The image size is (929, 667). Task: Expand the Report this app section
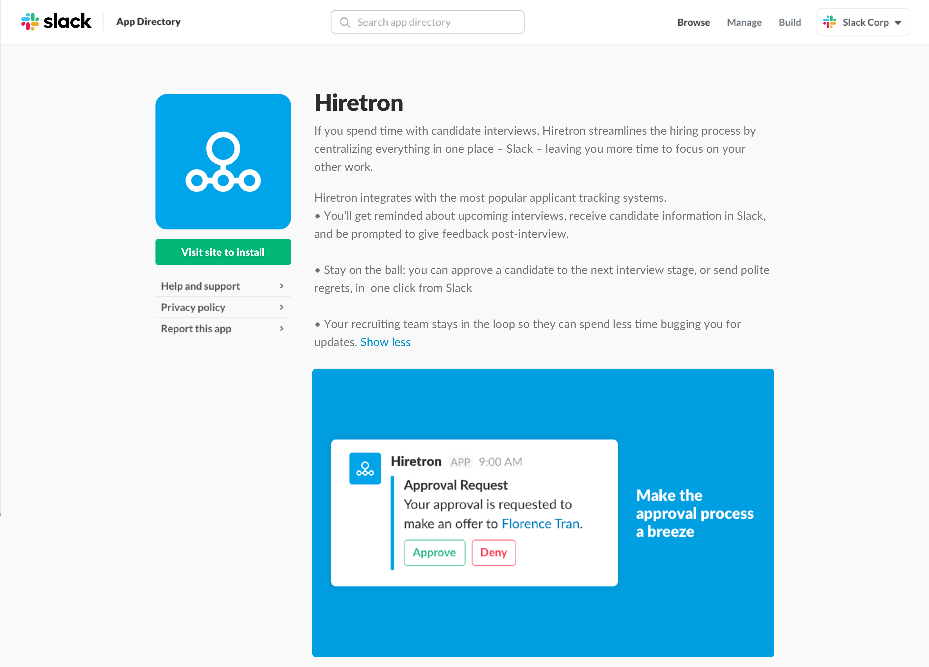[222, 328]
